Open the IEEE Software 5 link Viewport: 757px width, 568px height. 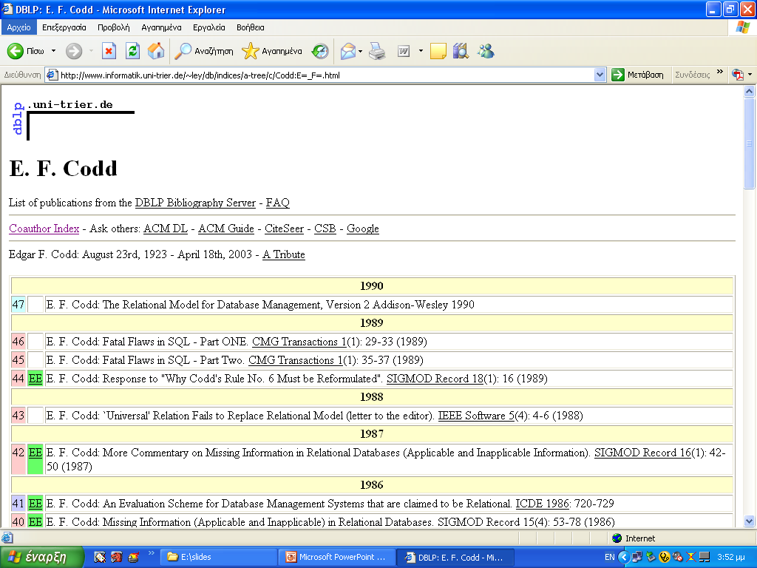476,416
